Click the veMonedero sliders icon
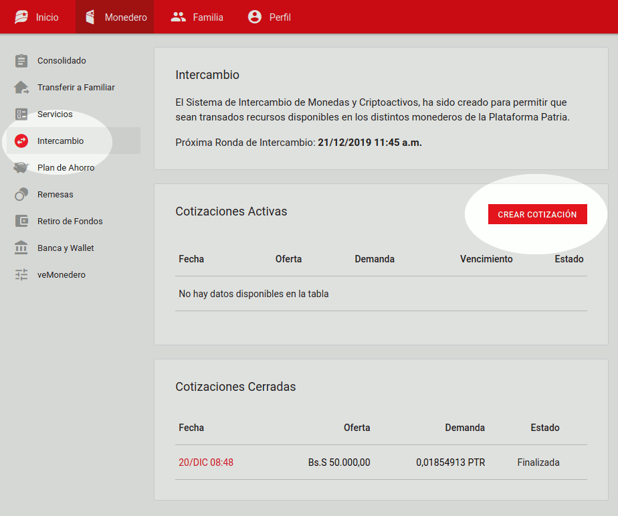 point(21,275)
